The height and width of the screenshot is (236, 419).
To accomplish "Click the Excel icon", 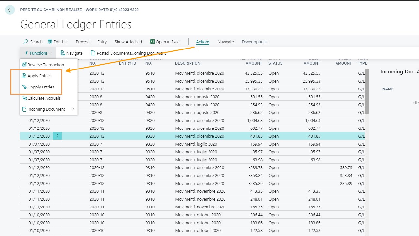I will [x=152, y=42].
